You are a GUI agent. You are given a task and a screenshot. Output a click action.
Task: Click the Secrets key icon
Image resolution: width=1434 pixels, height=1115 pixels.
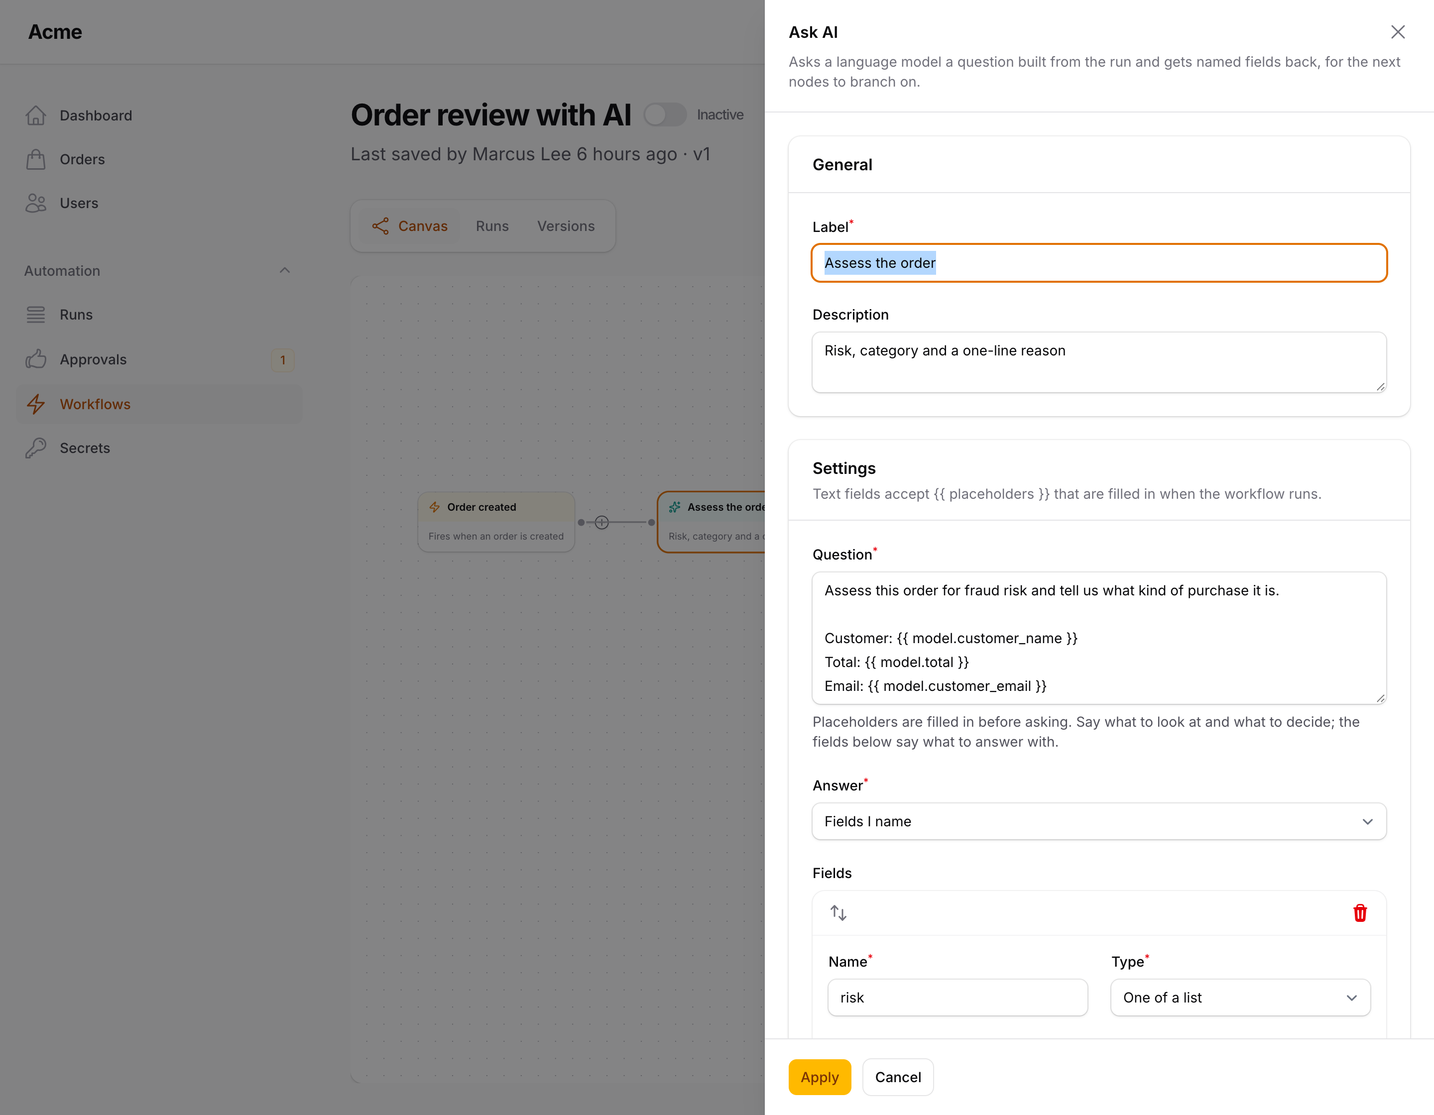[36, 448]
